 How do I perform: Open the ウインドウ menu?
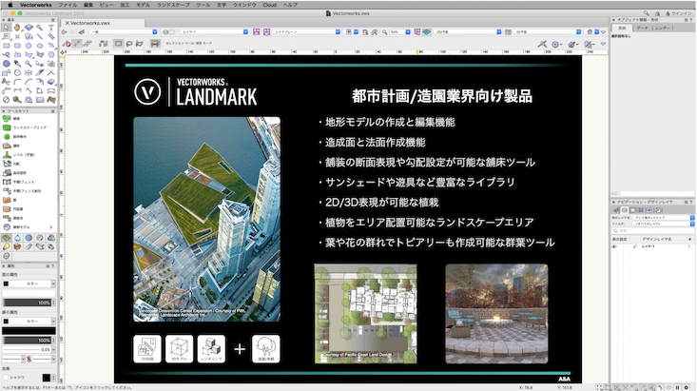pyautogui.click(x=244, y=5)
